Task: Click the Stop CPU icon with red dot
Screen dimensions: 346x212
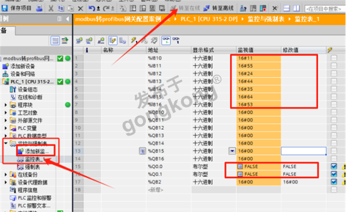Action: tap(263, 9)
